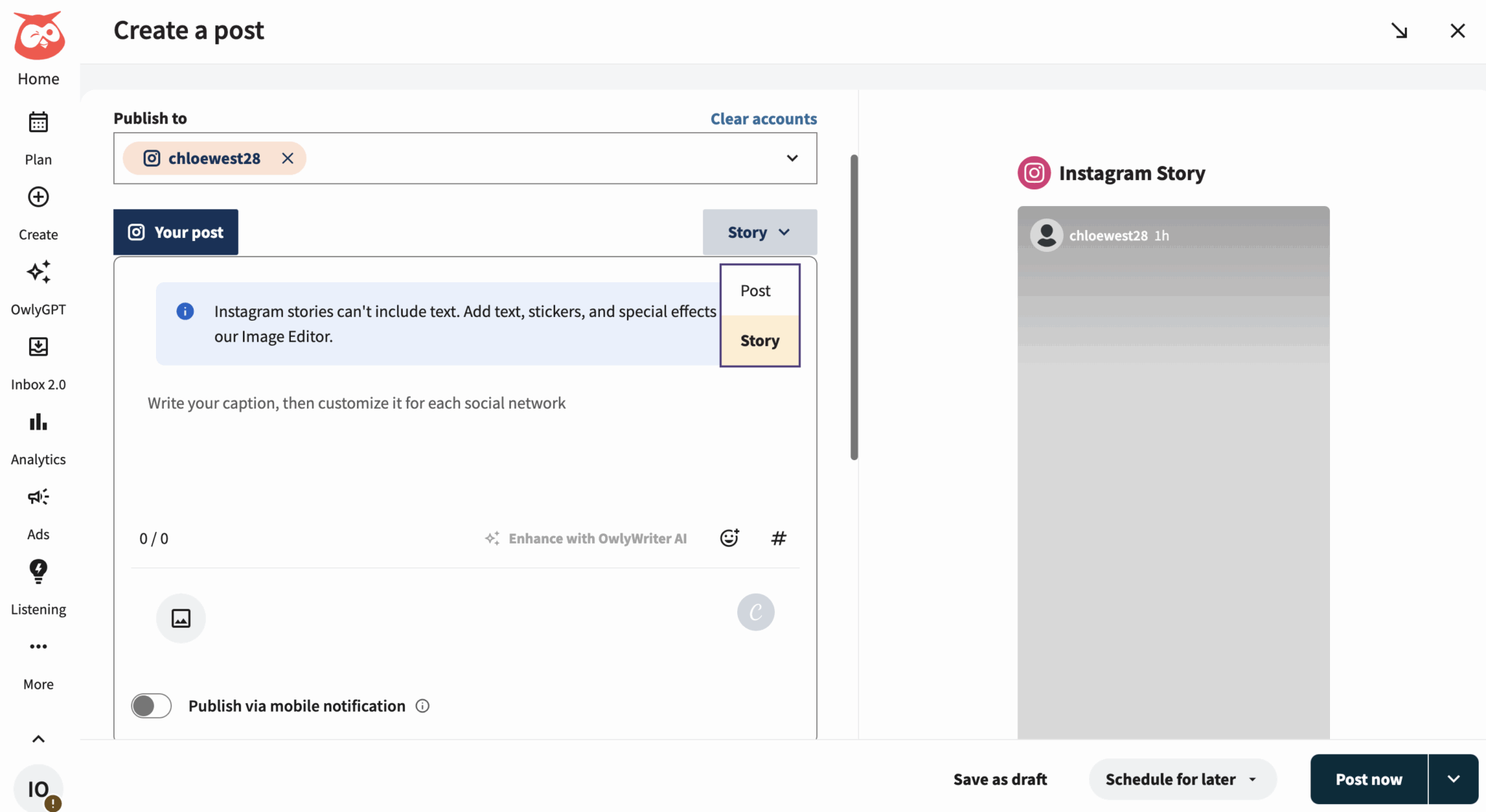Click the Save as draft button
Image resolution: width=1486 pixels, height=812 pixels.
[x=1000, y=779]
